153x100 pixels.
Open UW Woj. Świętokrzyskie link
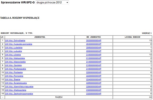pos(16,83)
